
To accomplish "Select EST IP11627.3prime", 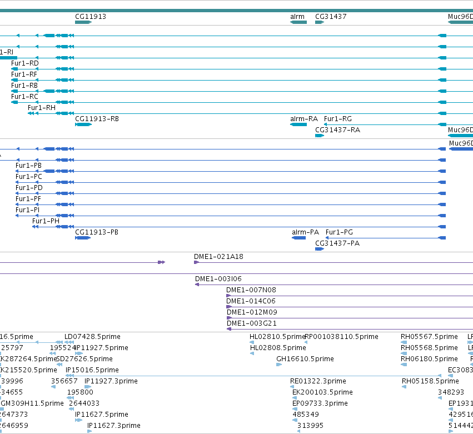I will (x=114, y=426).
